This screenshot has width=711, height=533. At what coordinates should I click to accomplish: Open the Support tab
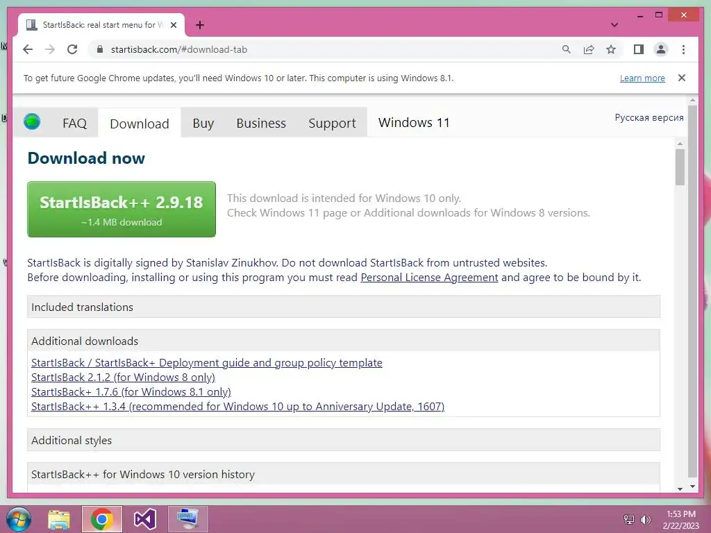tap(332, 123)
